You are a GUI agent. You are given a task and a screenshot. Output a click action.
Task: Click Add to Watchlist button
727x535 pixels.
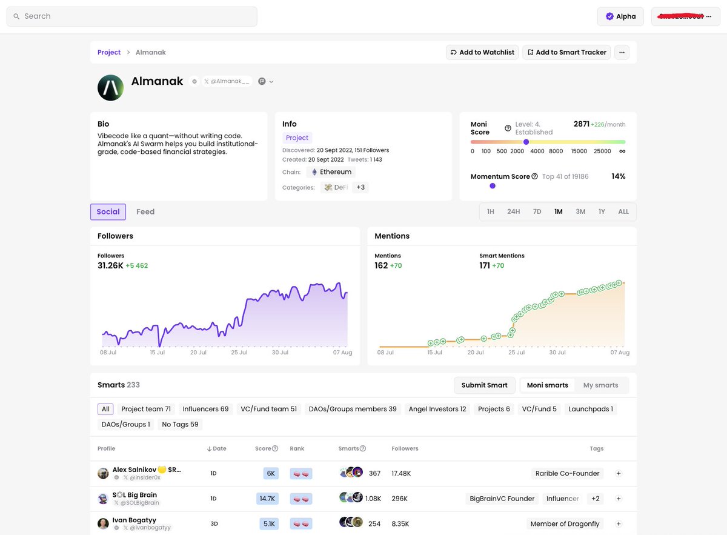pos(482,52)
